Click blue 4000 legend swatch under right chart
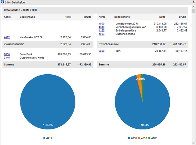196x145 pixels. coord(130,138)
